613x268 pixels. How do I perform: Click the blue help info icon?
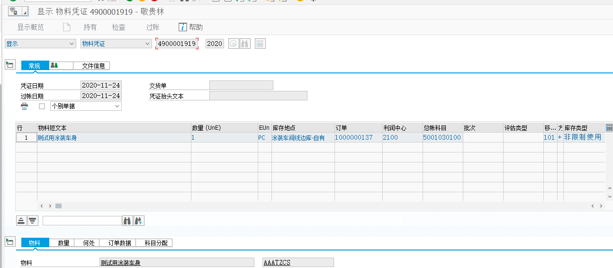coord(182,27)
